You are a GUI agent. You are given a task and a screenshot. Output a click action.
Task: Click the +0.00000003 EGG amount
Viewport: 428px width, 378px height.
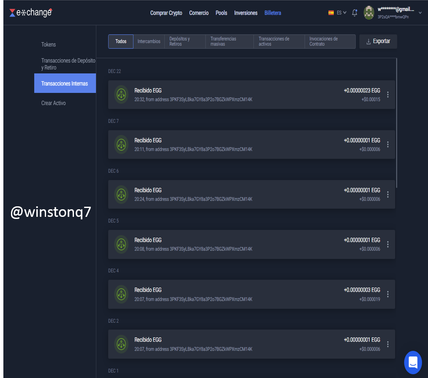click(362, 290)
